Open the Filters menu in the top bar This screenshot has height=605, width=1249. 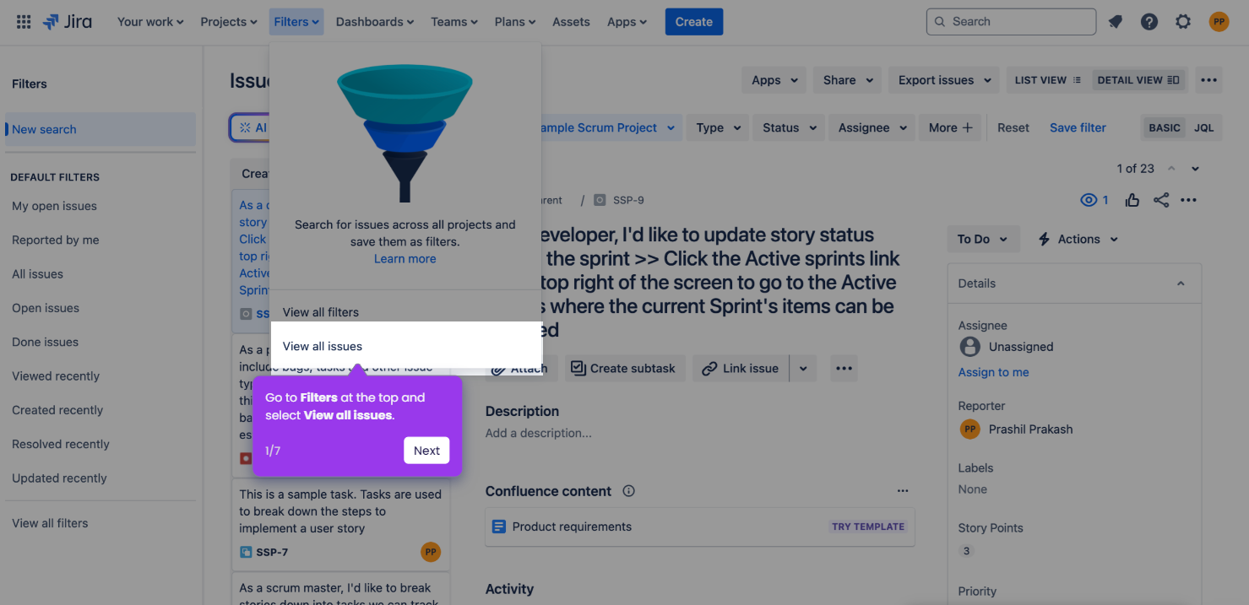tap(296, 21)
